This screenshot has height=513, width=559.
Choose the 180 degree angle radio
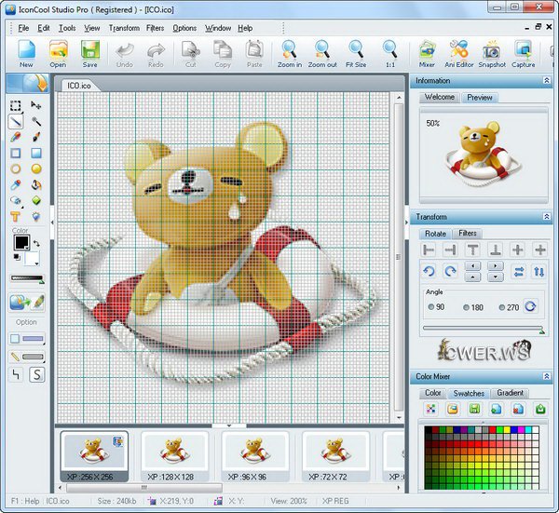466,307
